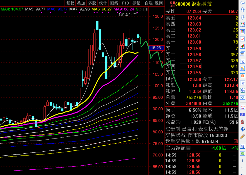Open the yellow tree structure icon

pos(242,68)
